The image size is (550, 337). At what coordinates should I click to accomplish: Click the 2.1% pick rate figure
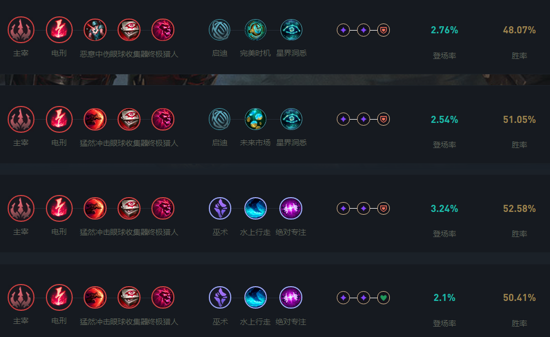point(444,298)
